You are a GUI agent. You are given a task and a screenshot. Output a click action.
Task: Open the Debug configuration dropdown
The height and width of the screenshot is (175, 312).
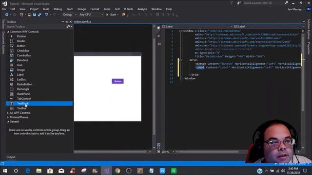point(70,15)
